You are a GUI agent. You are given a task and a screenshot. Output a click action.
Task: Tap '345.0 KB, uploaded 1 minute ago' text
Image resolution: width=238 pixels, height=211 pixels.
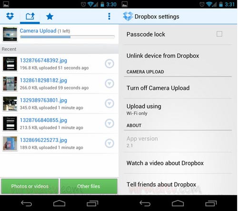click(x=51, y=108)
